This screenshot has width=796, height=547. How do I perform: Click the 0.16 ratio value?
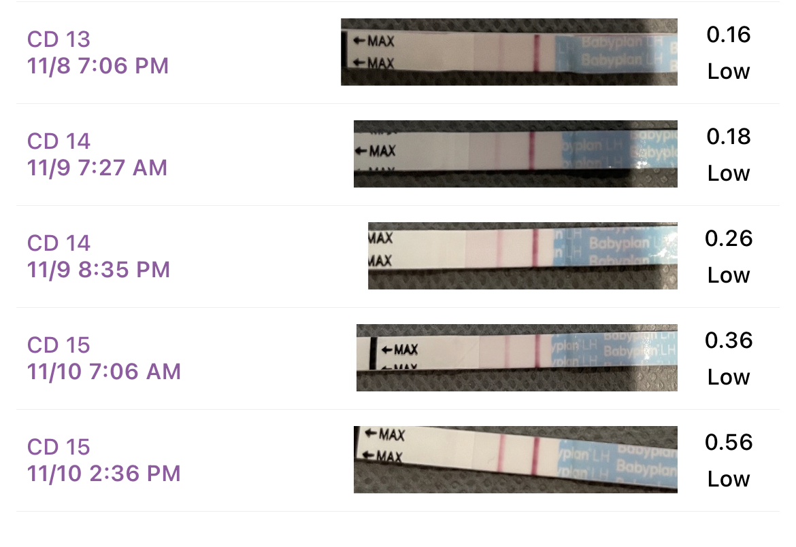pos(729,35)
